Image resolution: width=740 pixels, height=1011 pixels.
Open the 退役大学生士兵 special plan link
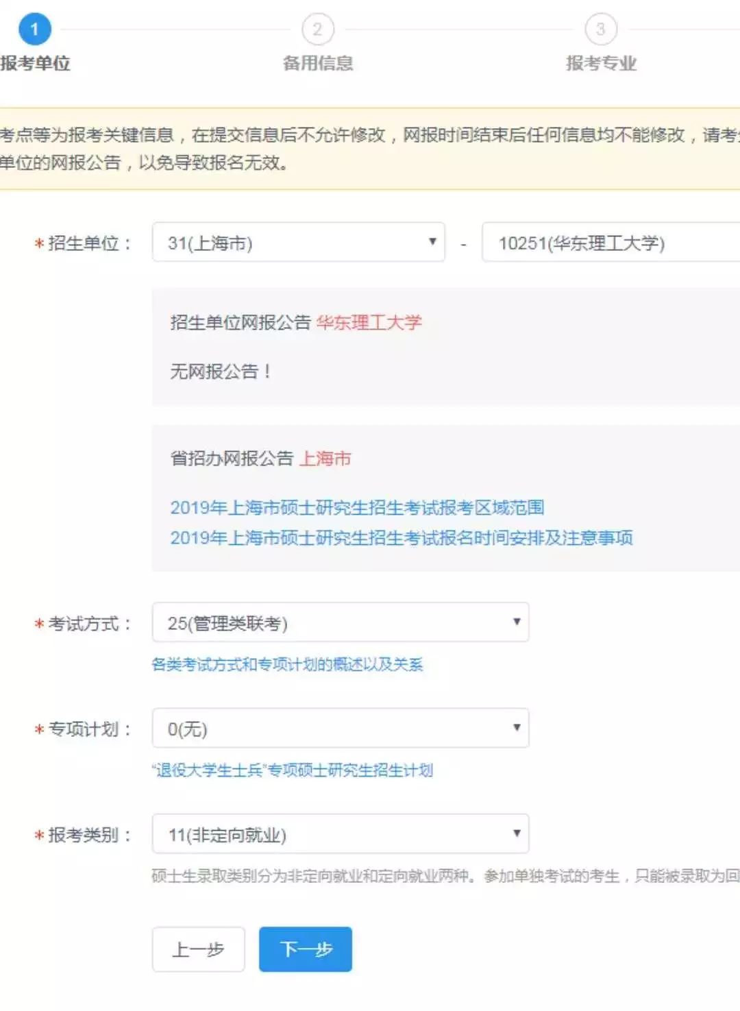293,770
